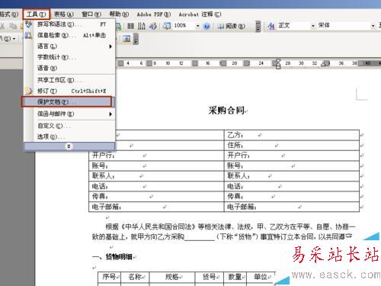
Task: Click the 货号 table header cell
Action: point(210,277)
